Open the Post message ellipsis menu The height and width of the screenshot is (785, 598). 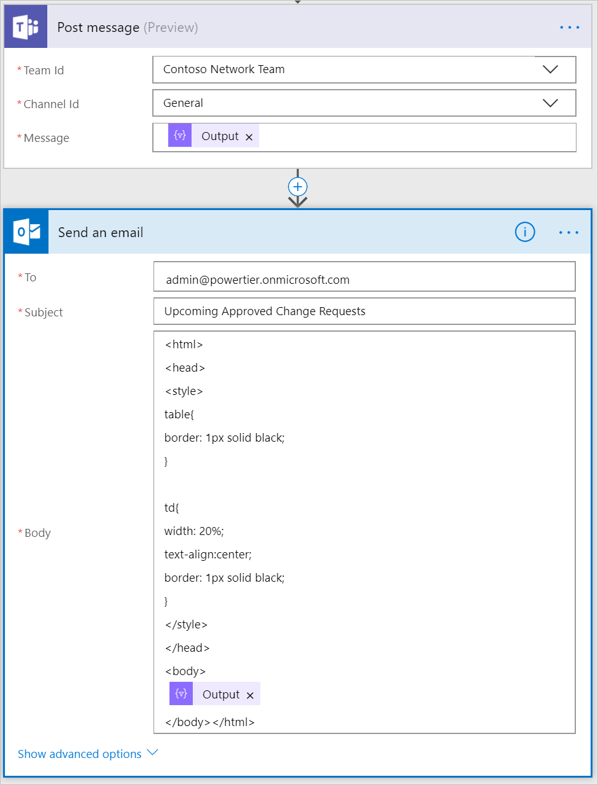click(569, 28)
